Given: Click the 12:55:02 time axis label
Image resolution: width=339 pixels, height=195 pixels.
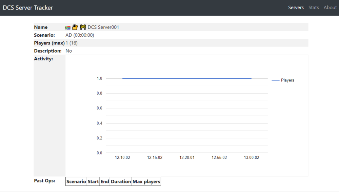Looking at the screenshot, I should point(219,158).
